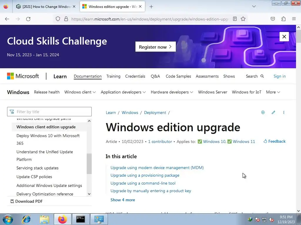Launch Internet Explorer from taskbar
301x225 pixels.
click(26, 219)
